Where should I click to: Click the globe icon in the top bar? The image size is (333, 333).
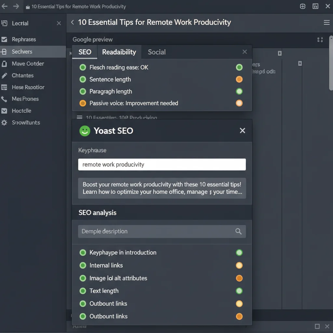(x=302, y=7)
